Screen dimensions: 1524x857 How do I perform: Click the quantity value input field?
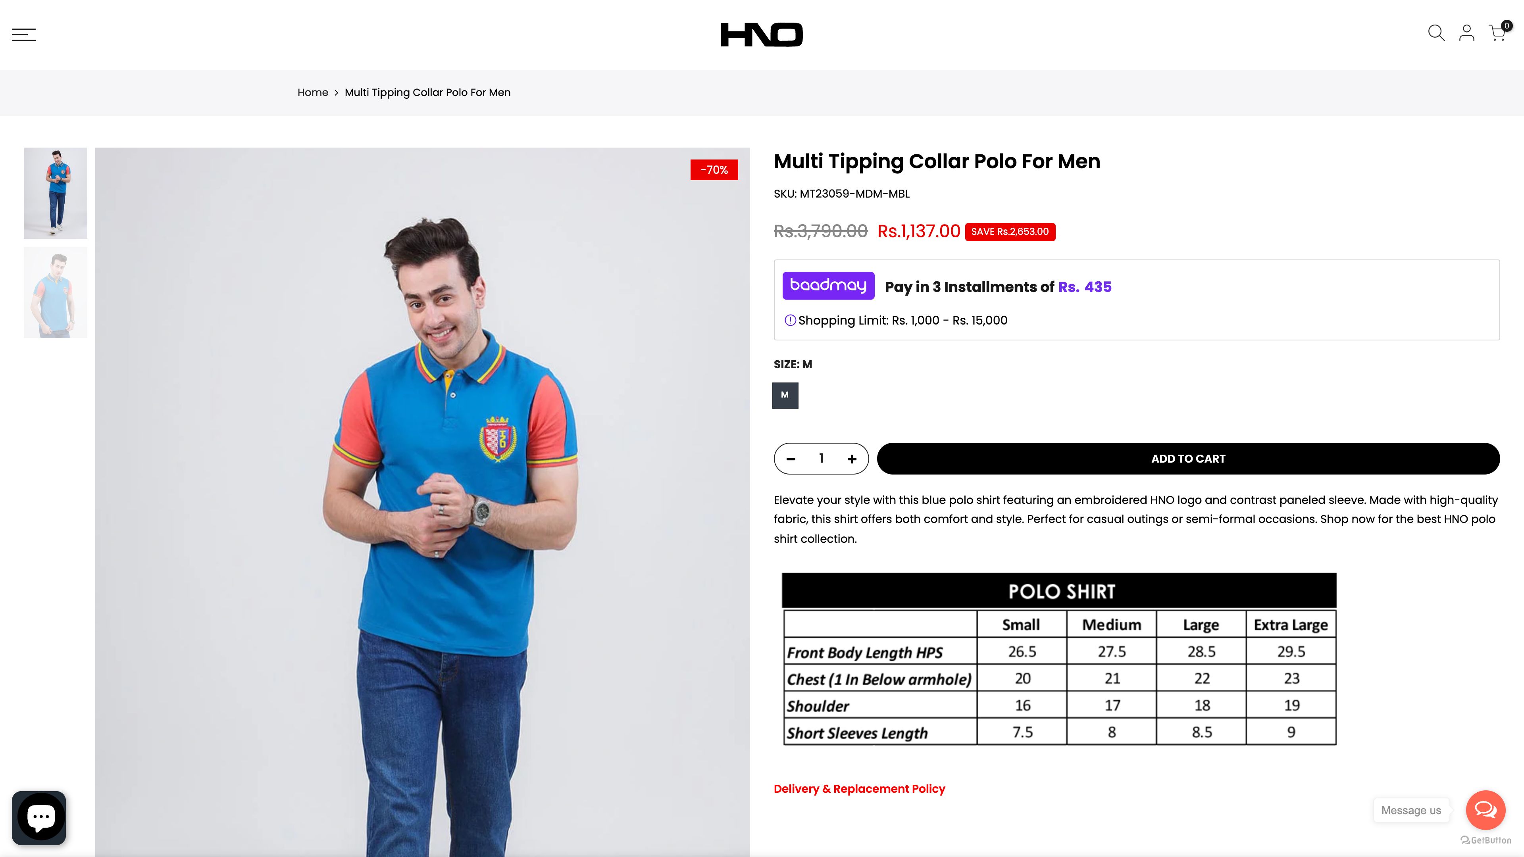pos(821,458)
